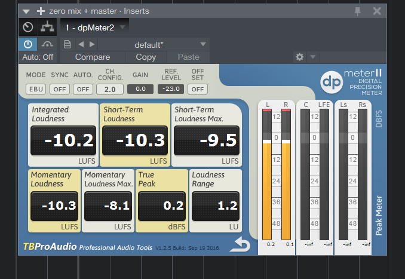Click the Ls channel peak meter bar
This screenshot has width=405, height=279.
tap(343, 174)
